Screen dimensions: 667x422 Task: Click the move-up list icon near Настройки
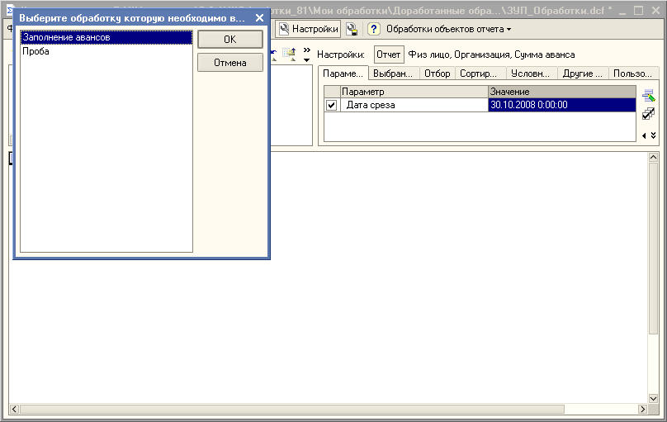tap(290, 55)
